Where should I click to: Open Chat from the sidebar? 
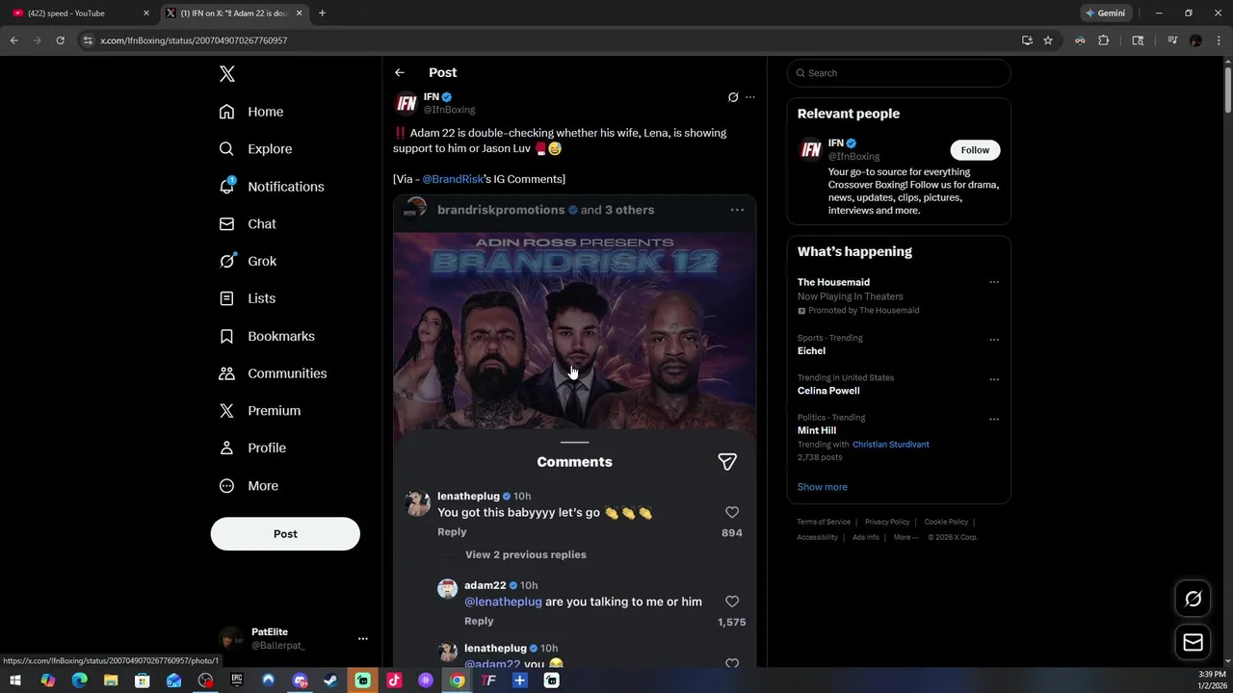point(248,223)
